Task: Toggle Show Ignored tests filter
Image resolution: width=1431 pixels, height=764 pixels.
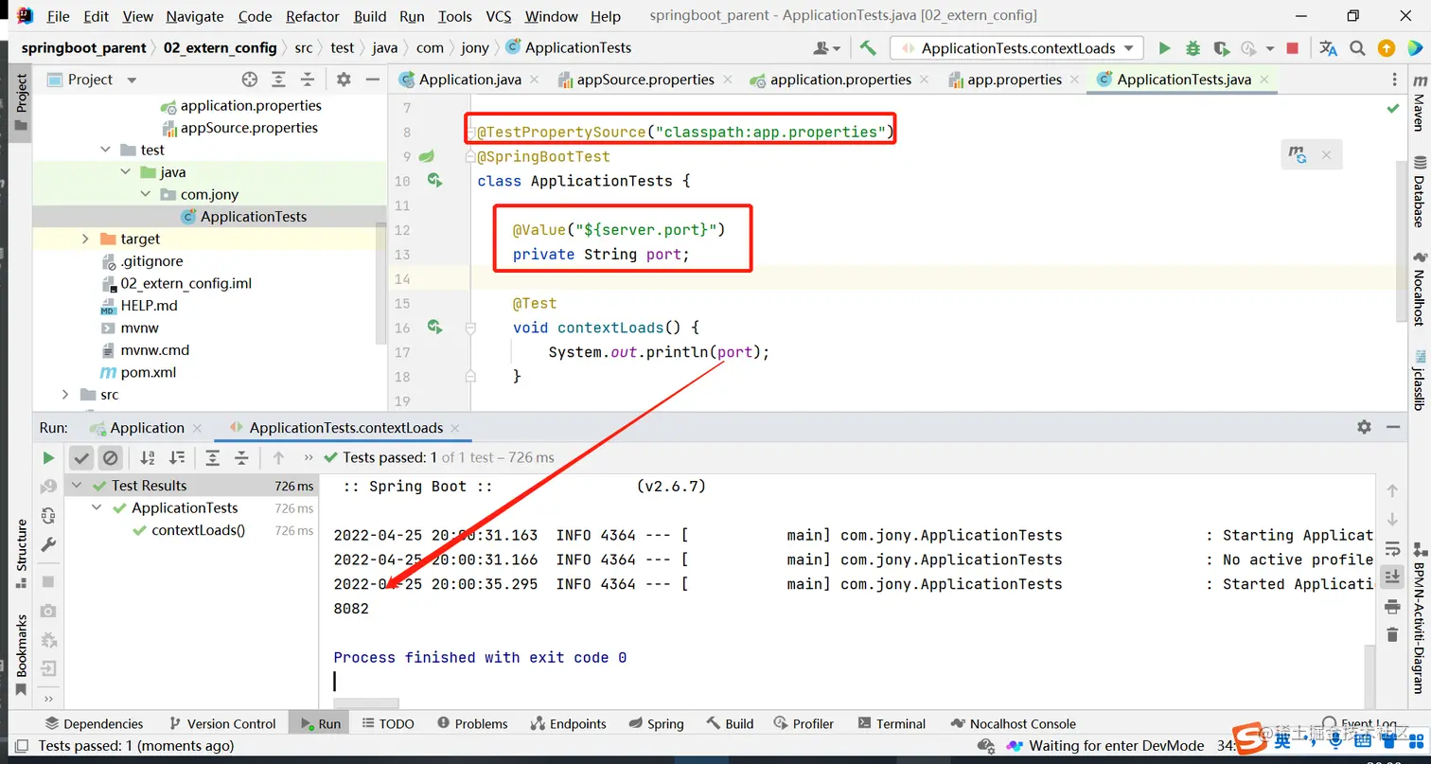Action: point(111,458)
